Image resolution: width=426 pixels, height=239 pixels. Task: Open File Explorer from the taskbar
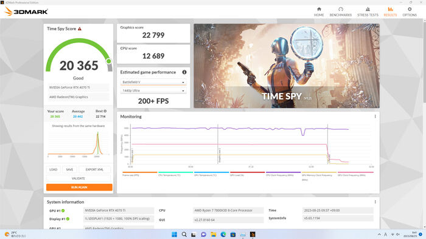(214, 234)
